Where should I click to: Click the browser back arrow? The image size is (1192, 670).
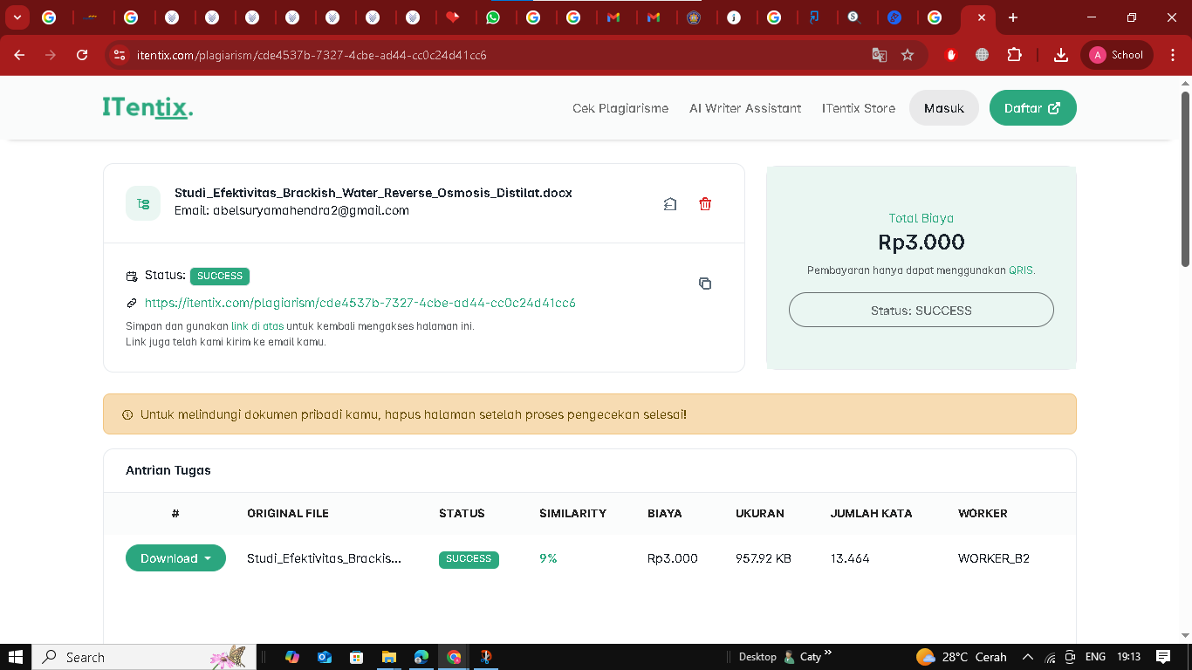click(19, 55)
